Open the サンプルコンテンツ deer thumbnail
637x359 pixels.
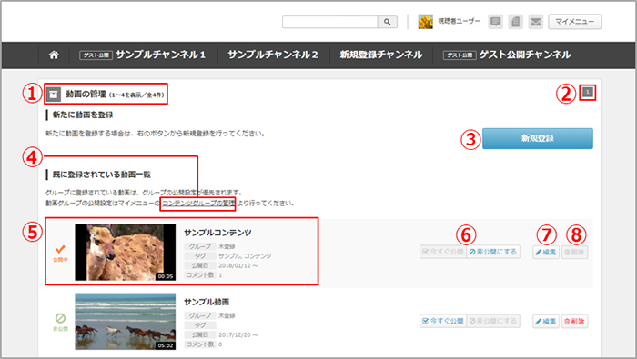pyautogui.click(x=126, y=252)
